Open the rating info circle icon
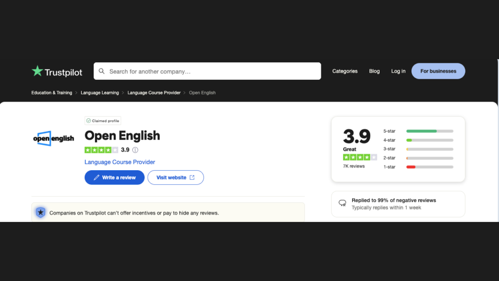The width and height of the screenshot is (499, 281). [x=135, y=150]
